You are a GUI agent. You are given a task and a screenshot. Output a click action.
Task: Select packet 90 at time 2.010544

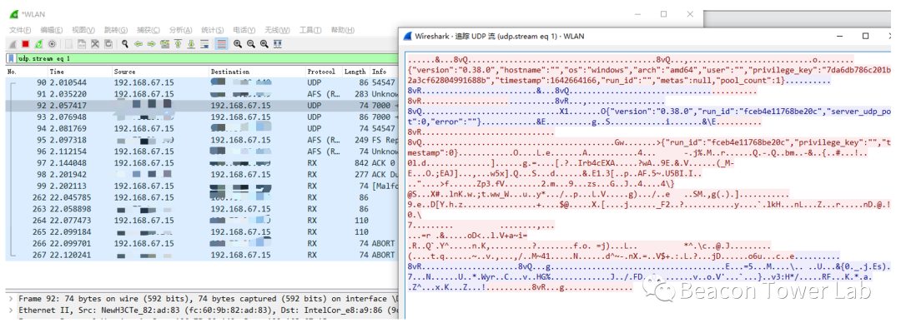pyautogui.click(x=202, y=83)
